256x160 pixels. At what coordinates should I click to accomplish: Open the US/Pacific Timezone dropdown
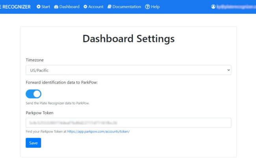click(128, 70)
